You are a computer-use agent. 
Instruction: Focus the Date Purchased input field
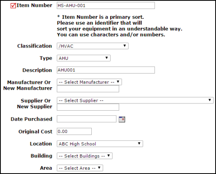pos(87,119)
